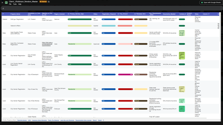Click the contact email chip in Dubuque row
This screenshot has height=125, width=223.
point(182,109)
